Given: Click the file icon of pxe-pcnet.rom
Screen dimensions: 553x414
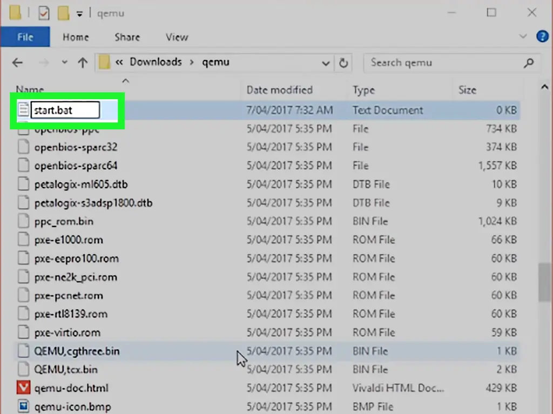Looking at the screenshot, I should pyautogui.click(x=23, y=295).
